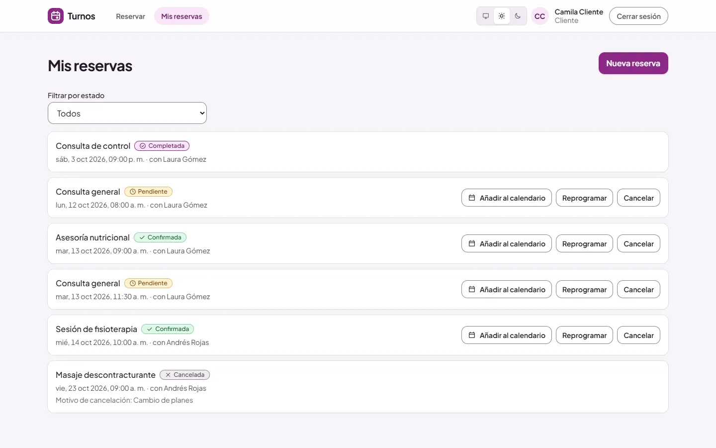The height and width of the screenshot is (448, 716).
Task: Select the Masaje descontracturante title
Action: point(105,375)
